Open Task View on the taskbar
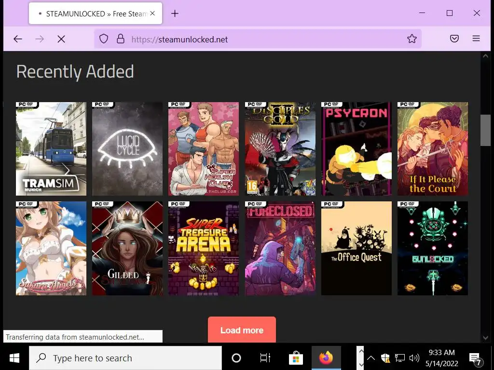The width and height of the screenshot is (494, 370). [x=265, y=358]
